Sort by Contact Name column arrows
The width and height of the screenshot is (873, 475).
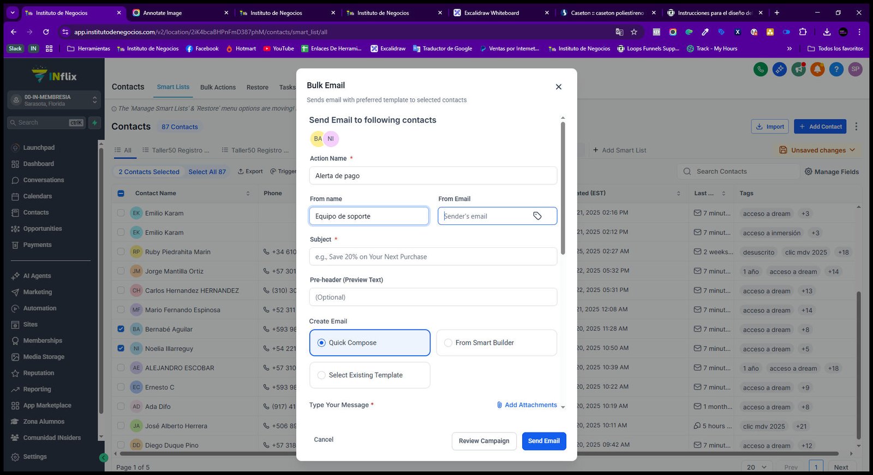(248, 193)
